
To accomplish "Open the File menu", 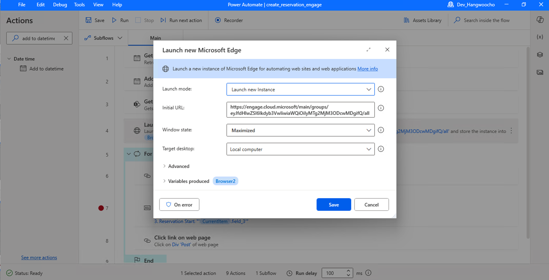I will pos(22,5).
